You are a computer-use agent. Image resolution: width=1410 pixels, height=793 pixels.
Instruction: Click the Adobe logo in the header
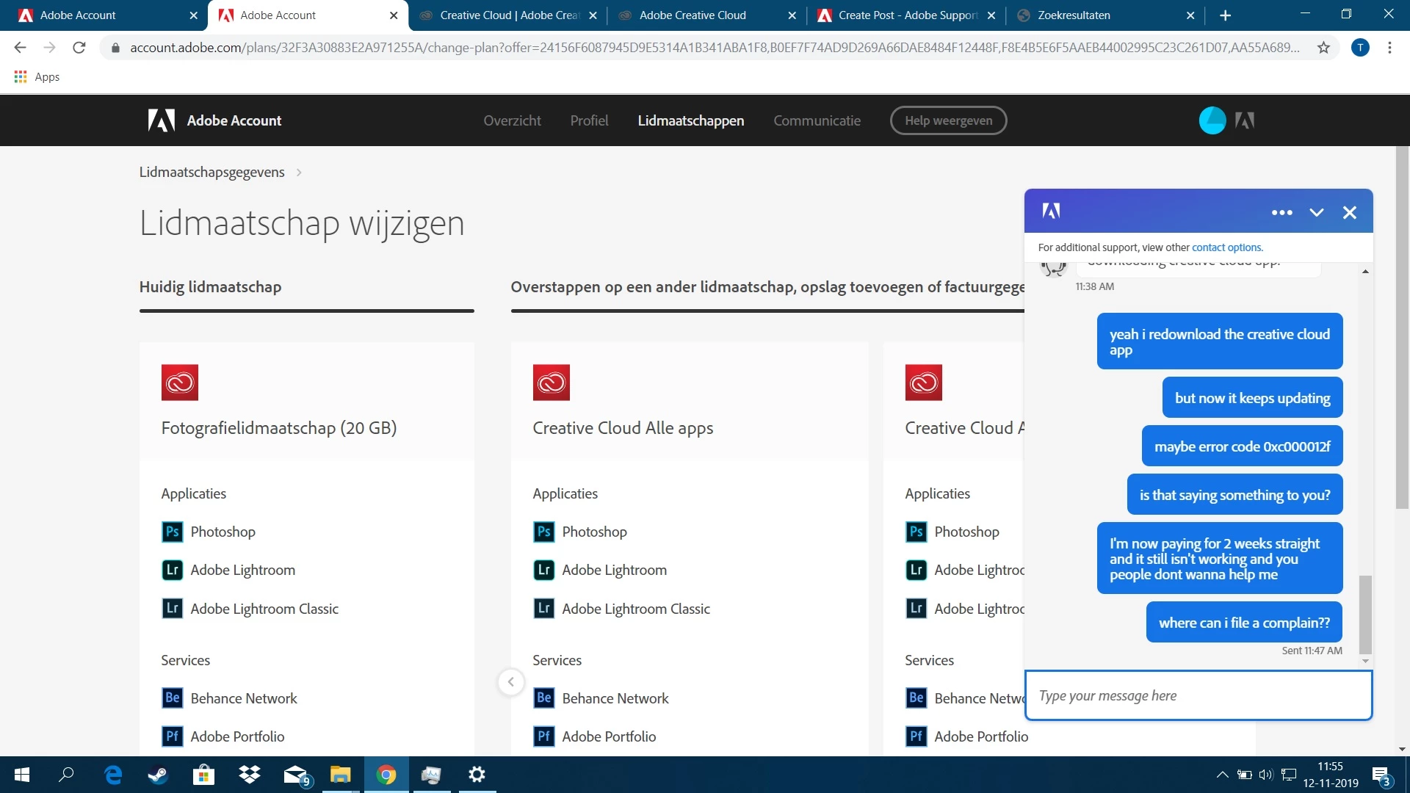pos(162,120)
